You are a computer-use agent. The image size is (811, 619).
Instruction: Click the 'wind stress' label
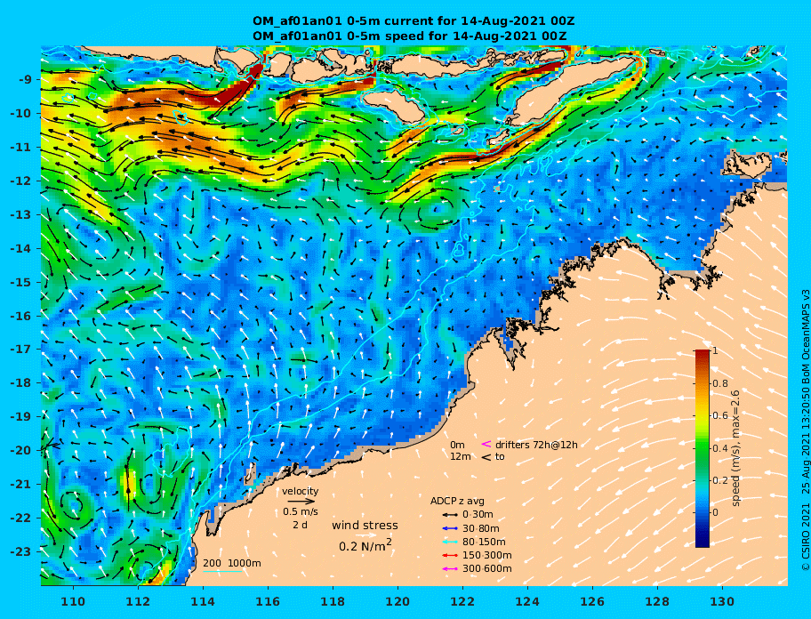tap(365, 526)
